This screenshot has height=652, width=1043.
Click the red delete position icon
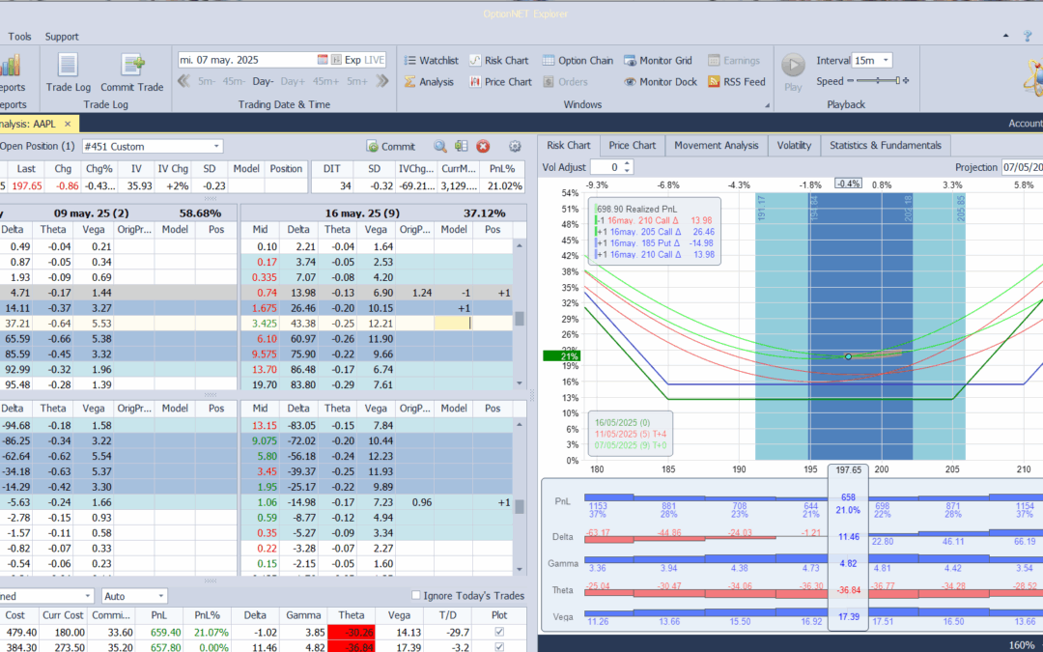pos(483,147)
